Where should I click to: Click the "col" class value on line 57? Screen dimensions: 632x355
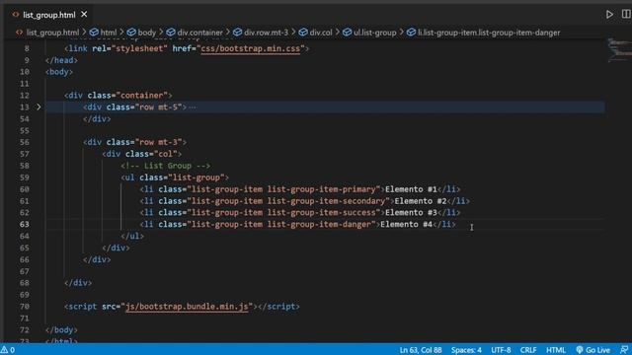point(165,154)
